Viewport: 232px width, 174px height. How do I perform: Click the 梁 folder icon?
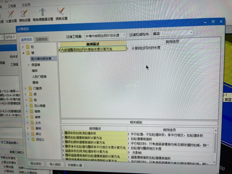pyautogui.click(x=30, y=94)
